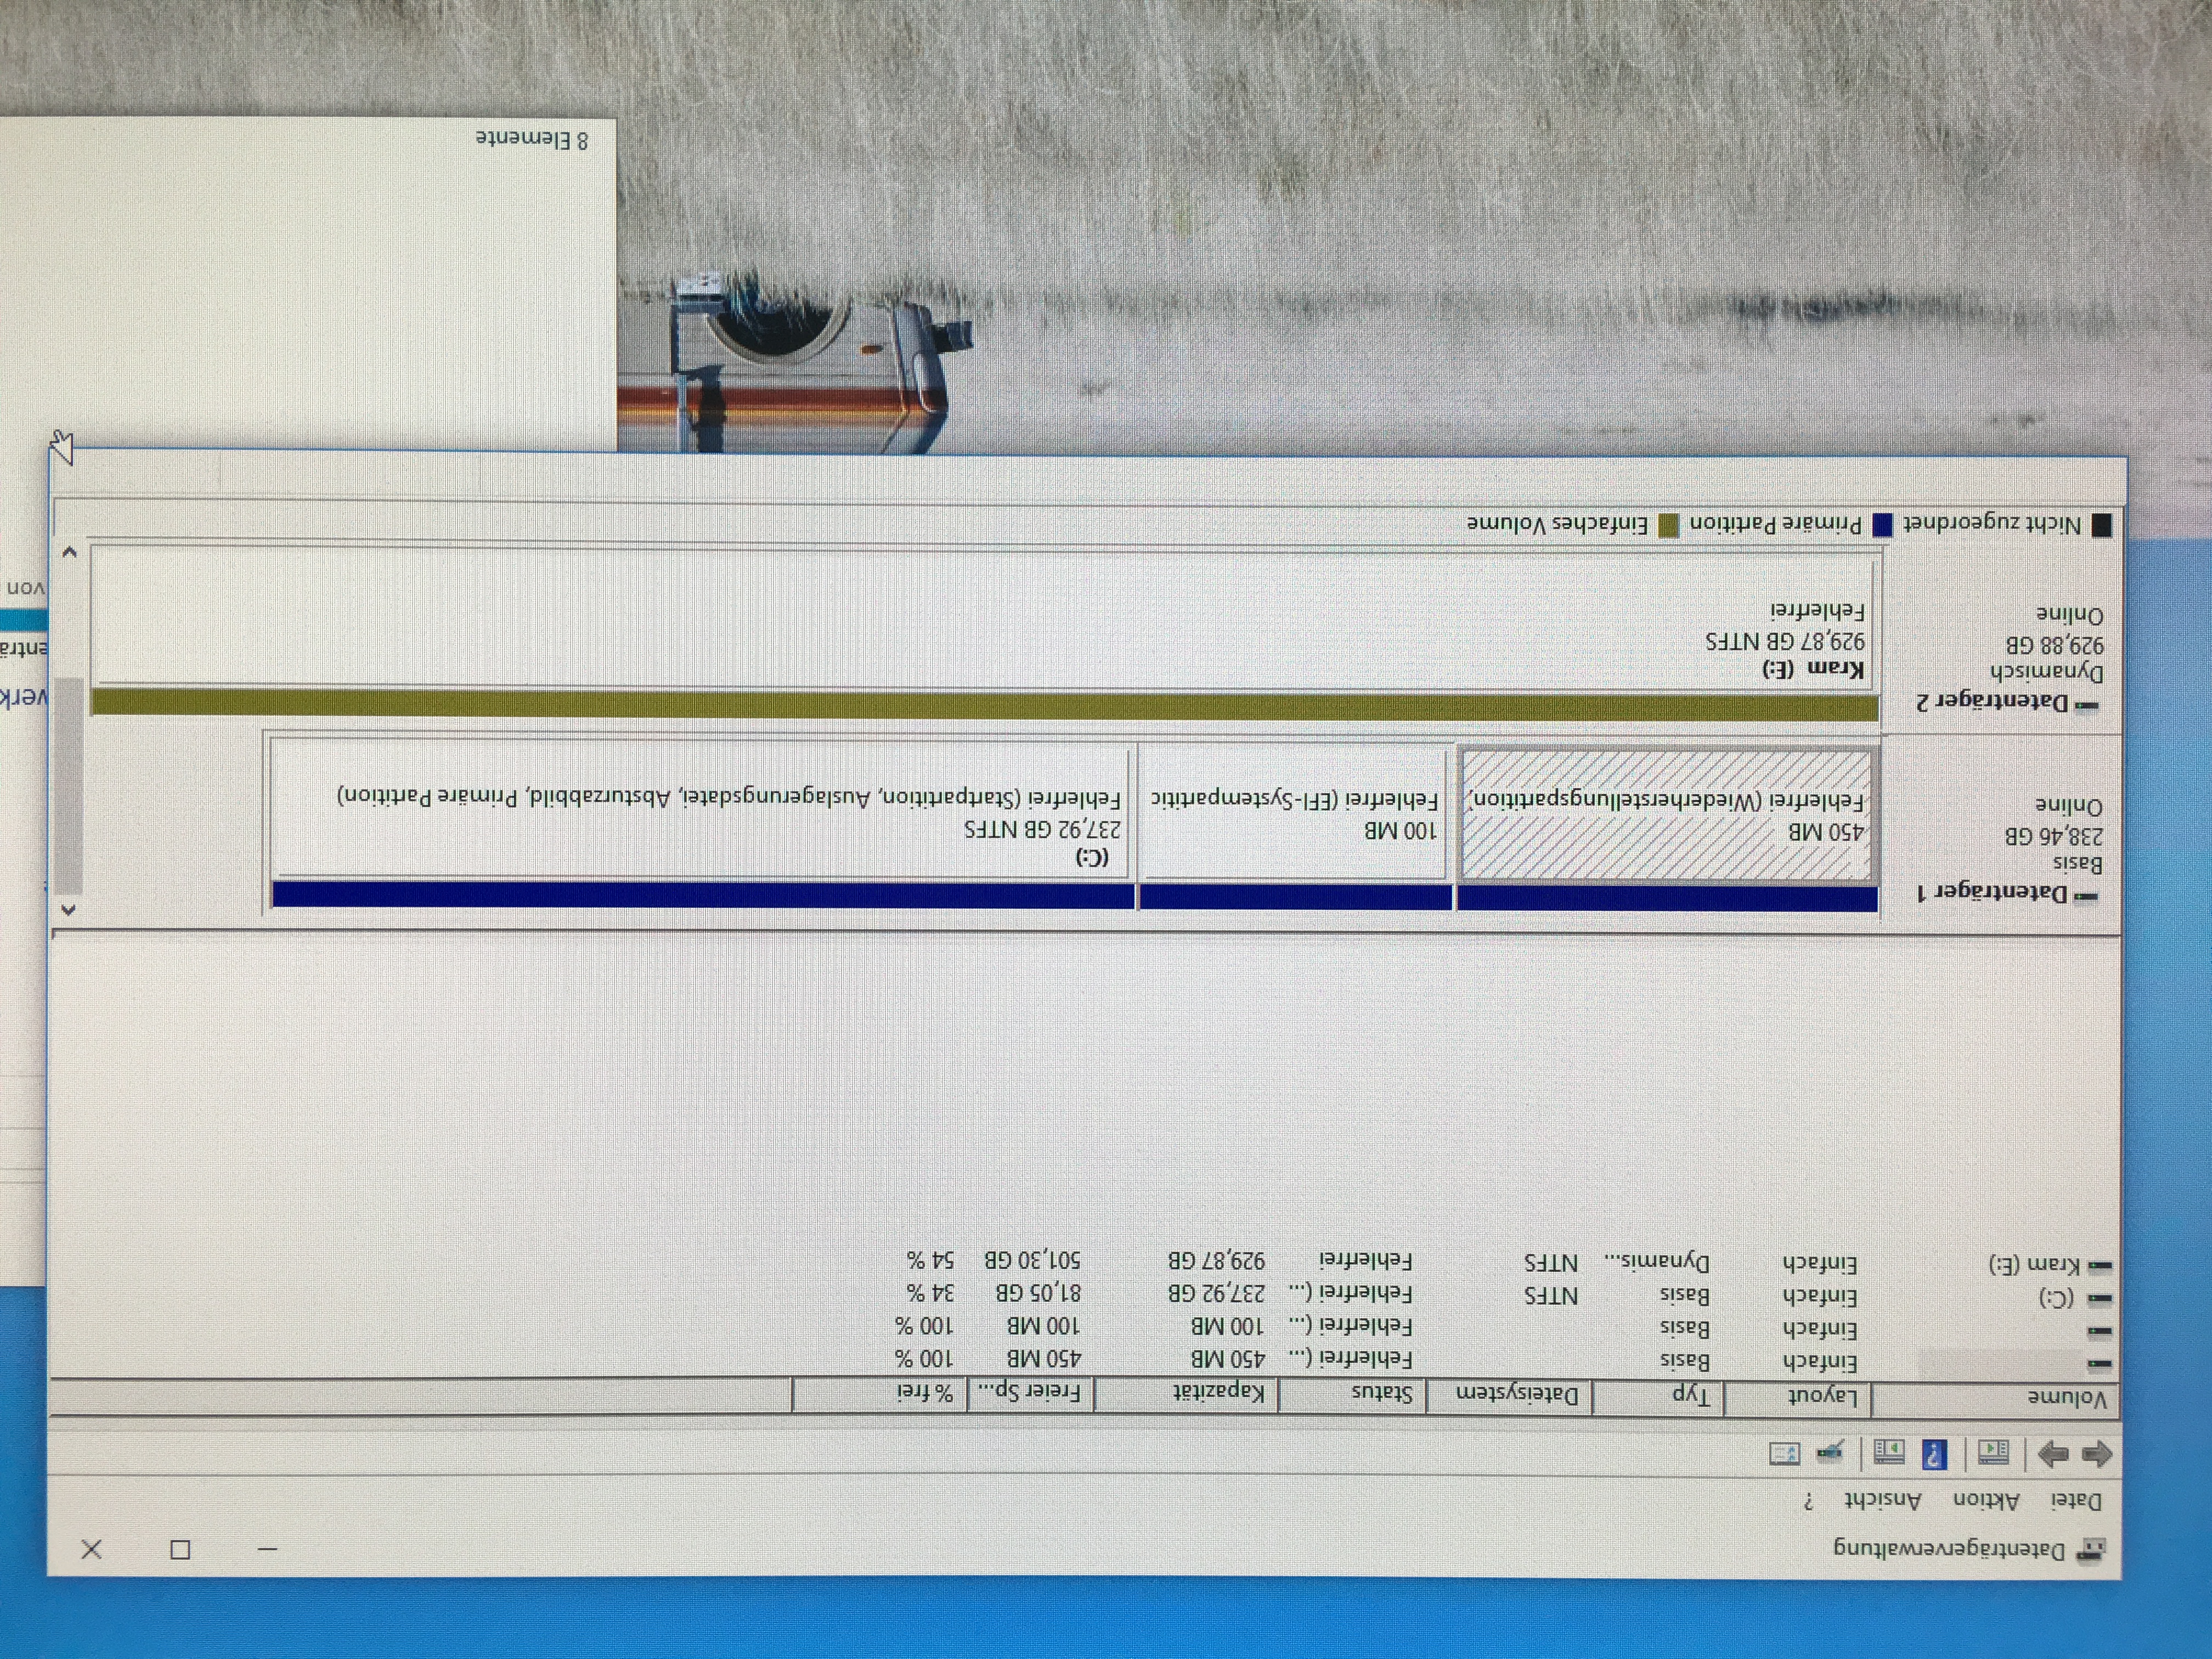Select the (C:) 237,92 GB NTFS partition block
The height and width of the screenshot is (1659, 2212).
[x=702, y=822]
